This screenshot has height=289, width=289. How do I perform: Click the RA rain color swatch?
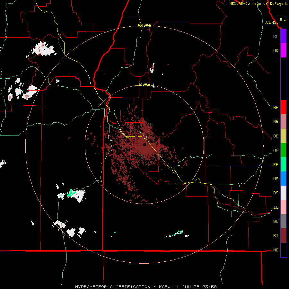coord(284,164)
